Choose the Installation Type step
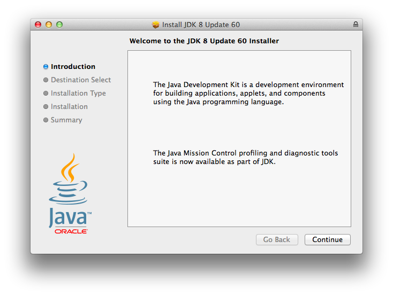 point(78,94)
